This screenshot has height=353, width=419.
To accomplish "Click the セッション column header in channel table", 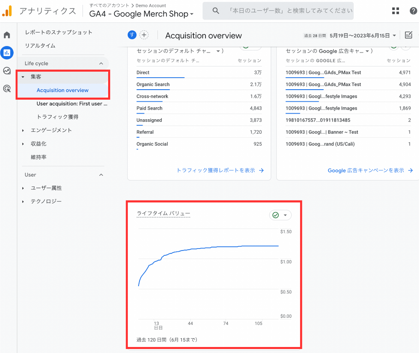I will (x=250, y=60).
